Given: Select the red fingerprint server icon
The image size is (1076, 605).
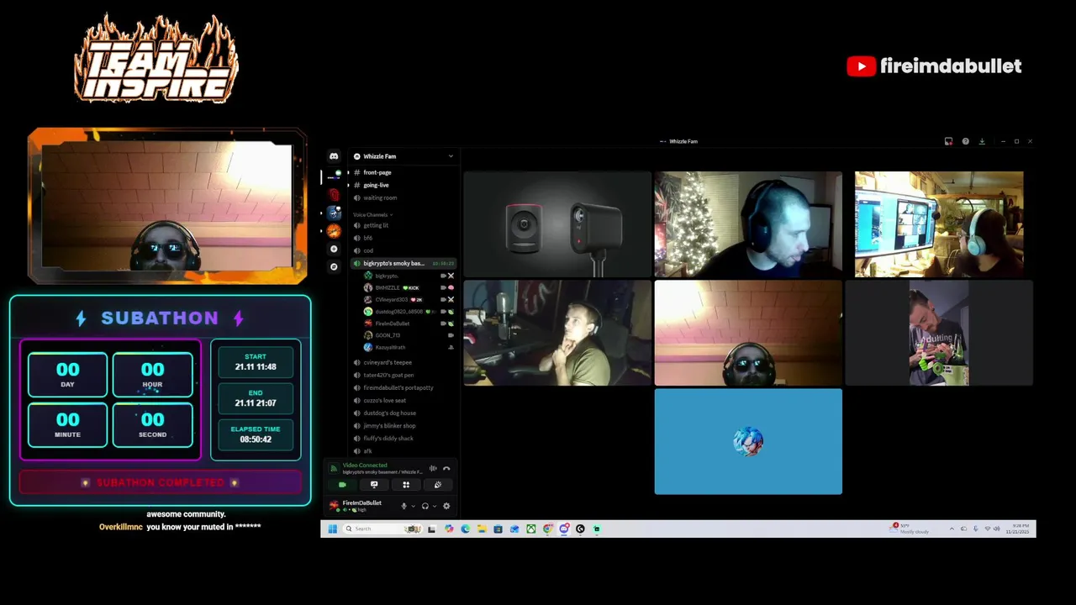Looking at the screenshot, I should click(x=334, y=194).
